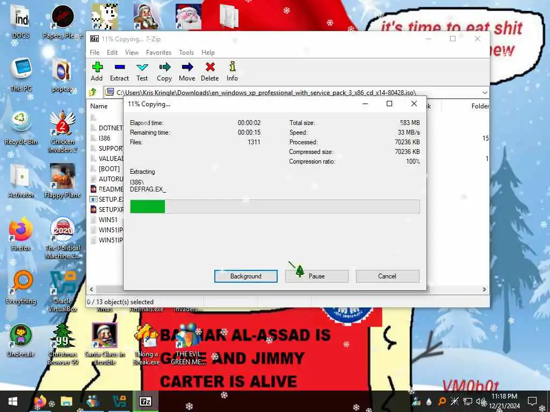Select the This PC desktop icon
The height and width of the screenshot is (412, 550).
click(x=21, y=75)
